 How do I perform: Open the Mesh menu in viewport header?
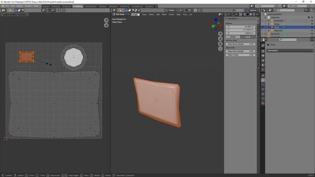[x=164, y=14]
